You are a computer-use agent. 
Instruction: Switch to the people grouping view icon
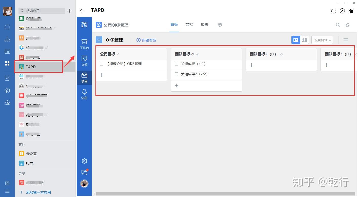point(305,40)
